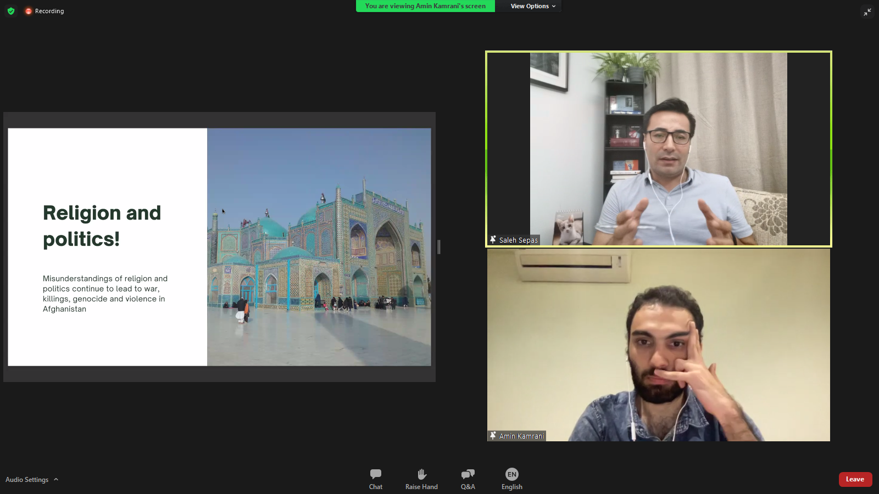
Task: Click the pin icon beside Saleh Sepas
Action: [x=493, y=240]
